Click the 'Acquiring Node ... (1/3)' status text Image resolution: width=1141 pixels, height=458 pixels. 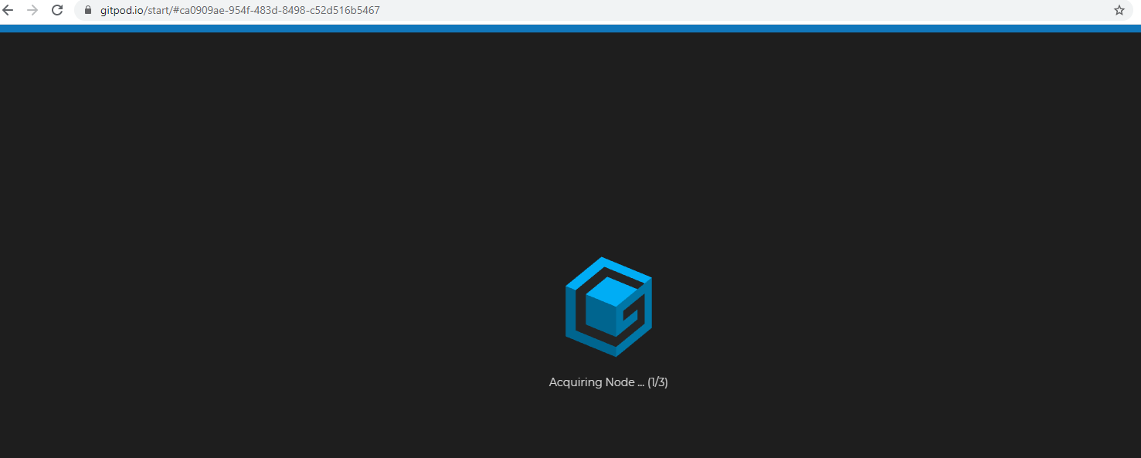coord(609,382)
